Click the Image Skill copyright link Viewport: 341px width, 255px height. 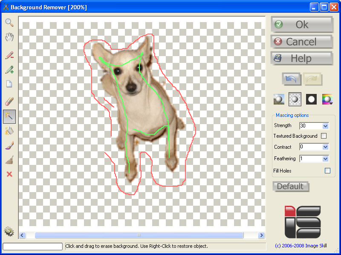pyautogui.click(x=301, y=246)
